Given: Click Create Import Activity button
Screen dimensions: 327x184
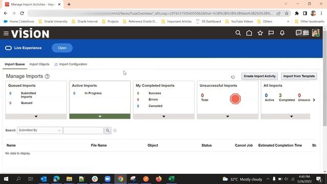Looking at the screenshot, I should point(260,76).
